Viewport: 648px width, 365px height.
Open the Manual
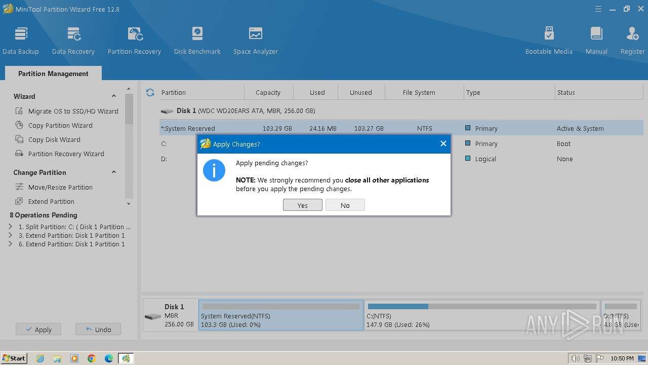click(x=596, y=41)
